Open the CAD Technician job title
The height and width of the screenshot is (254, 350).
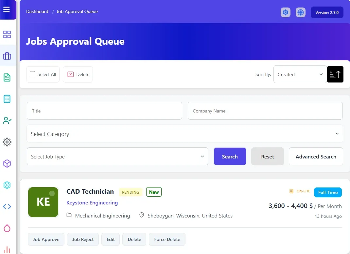(90, 191)
